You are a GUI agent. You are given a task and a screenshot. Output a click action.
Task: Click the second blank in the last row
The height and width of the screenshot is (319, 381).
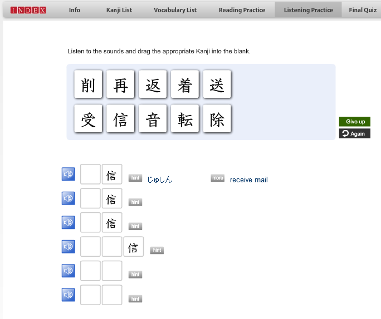click(112, 295)
